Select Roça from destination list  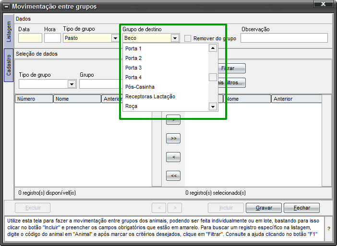[166, 106]
